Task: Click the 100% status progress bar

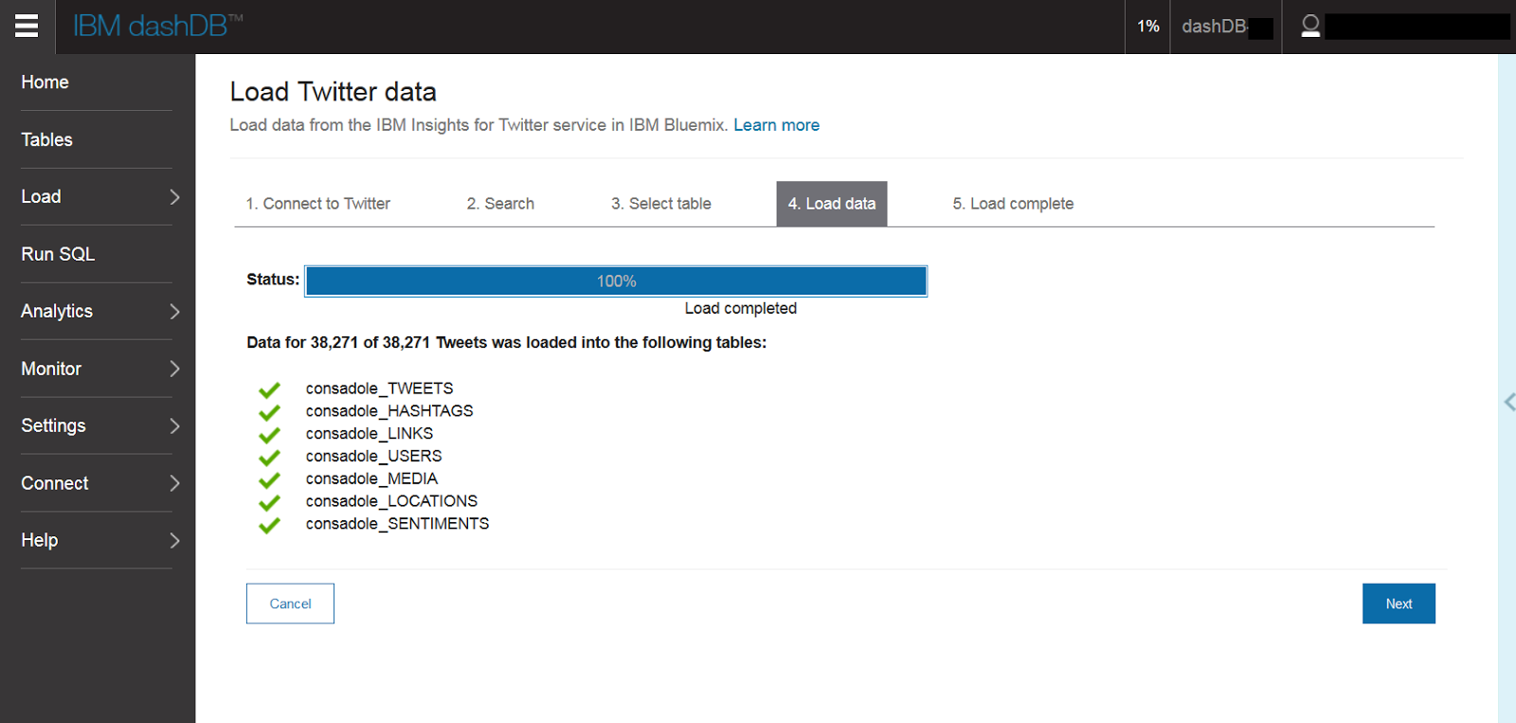Action: tap(616, 281)
